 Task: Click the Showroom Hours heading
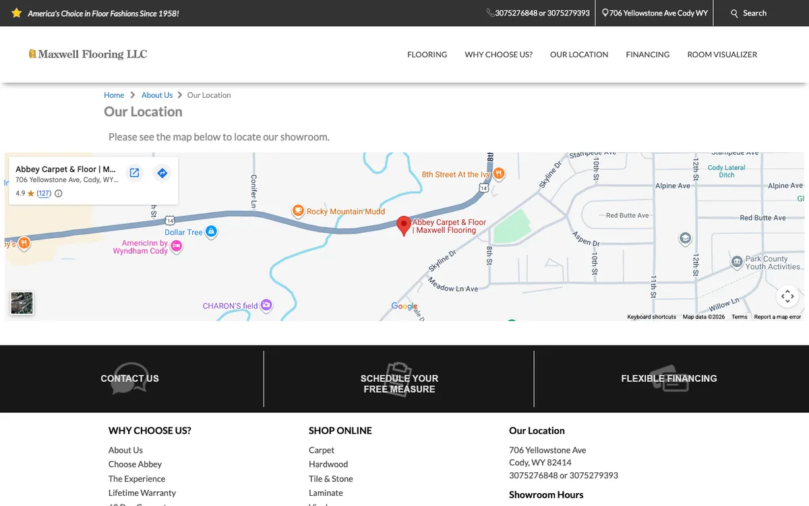click(x=546, y=495)
